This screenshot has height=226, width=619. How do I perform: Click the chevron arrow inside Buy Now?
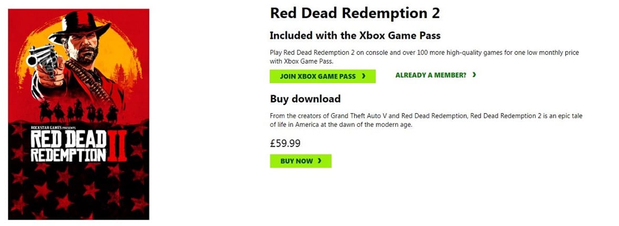tap(320, 161)
